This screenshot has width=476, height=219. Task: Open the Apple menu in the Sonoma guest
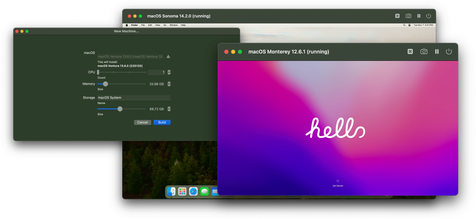[x=127, y=25]
